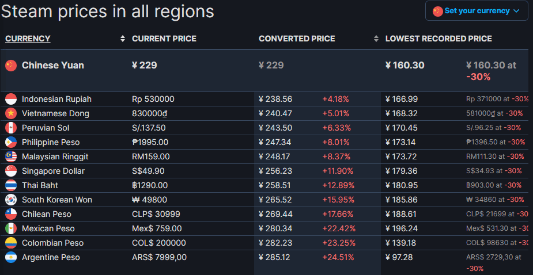Toggle sort arrows beside CURRENCY column
Viewport: 533px width, 275px height.
coord(123,39)
